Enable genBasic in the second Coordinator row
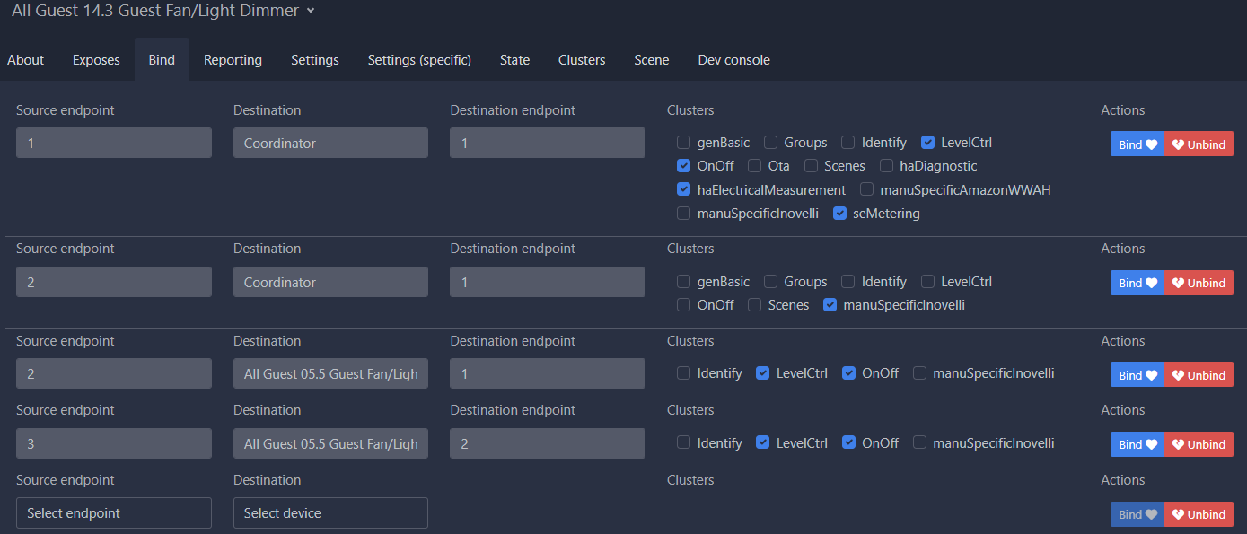This screenshot has width=1247, height=534. [x=683, y=282]
